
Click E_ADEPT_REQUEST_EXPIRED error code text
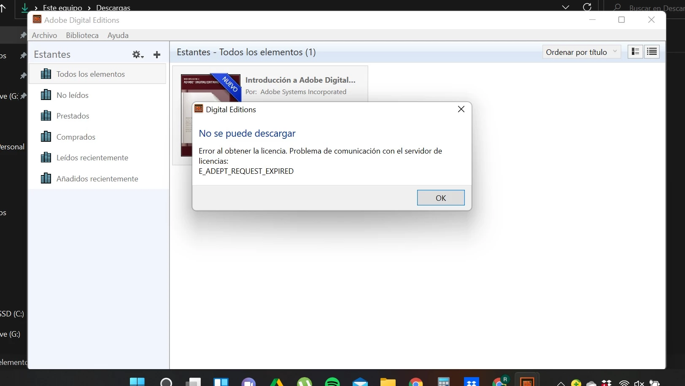(246, 171)
